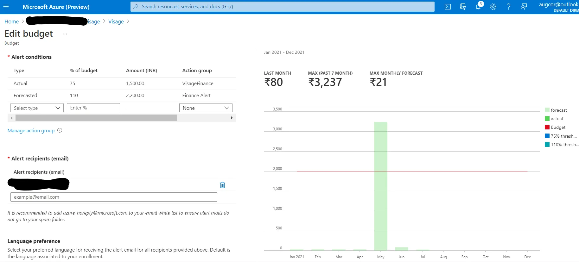Open the help question mark icon

508,7
